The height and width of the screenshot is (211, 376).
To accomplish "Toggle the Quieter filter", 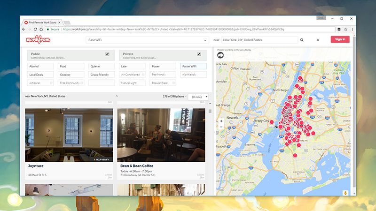I will pyautogui.click(x=102, y=66).
